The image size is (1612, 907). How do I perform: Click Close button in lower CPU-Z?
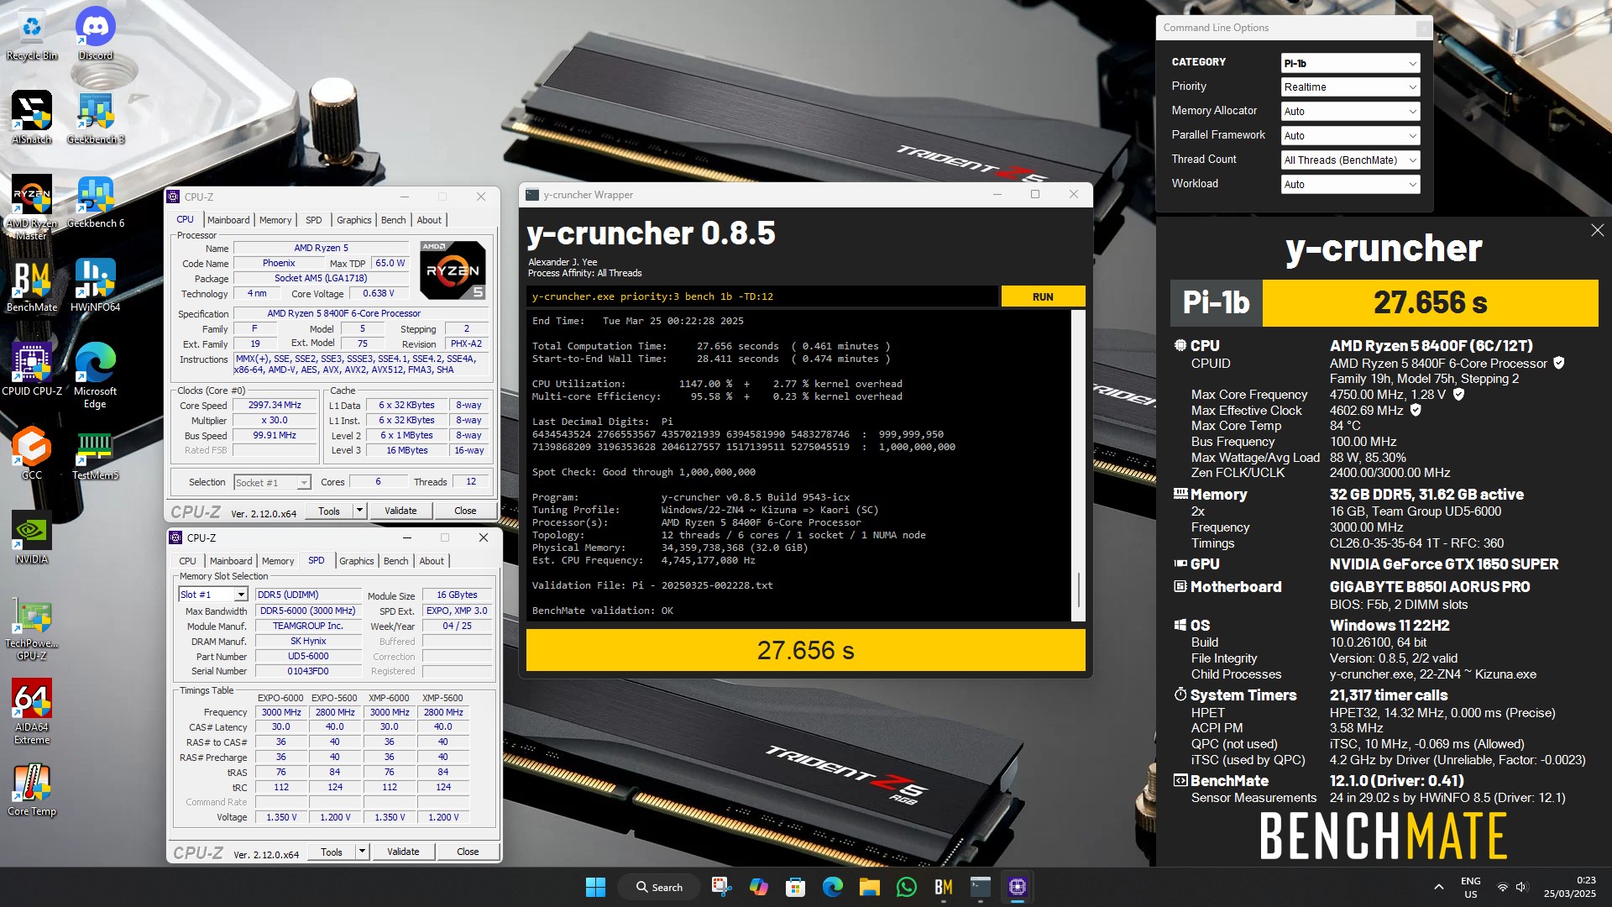click(468, 852)
